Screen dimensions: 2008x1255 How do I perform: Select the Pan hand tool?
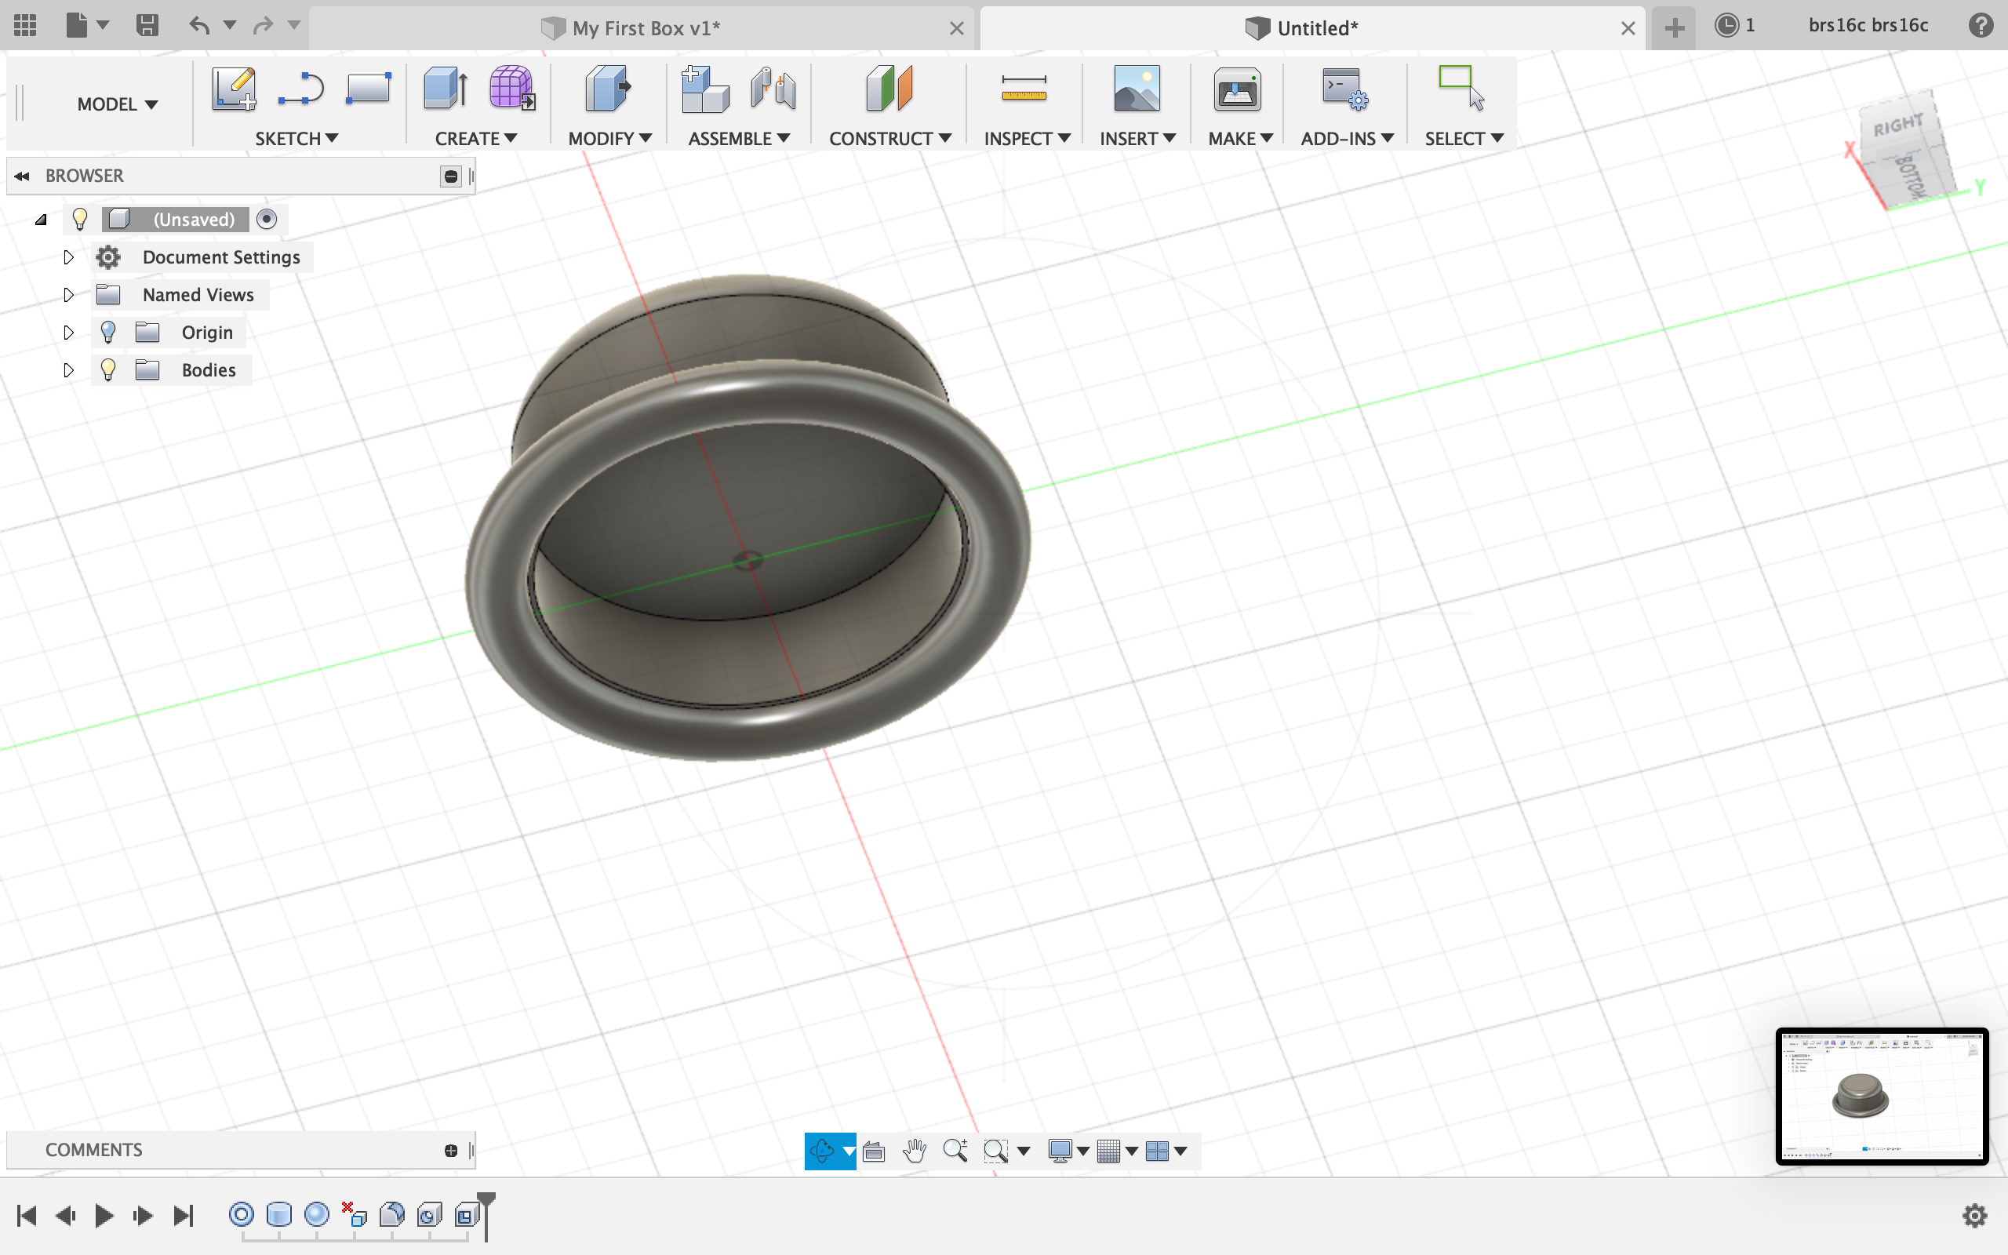point(915,1151)
